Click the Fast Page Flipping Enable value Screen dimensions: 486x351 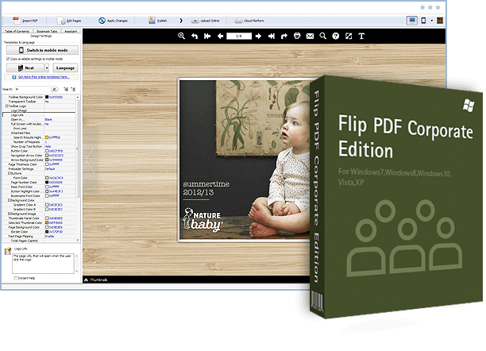49,237
